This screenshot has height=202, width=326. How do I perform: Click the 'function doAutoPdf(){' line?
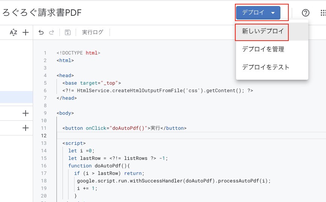click(99, 166)
